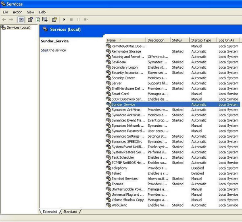Toggle the Show/Hide Console Tree icon
The width and height of the screenshot is (242, 222).
pos(21,20)
